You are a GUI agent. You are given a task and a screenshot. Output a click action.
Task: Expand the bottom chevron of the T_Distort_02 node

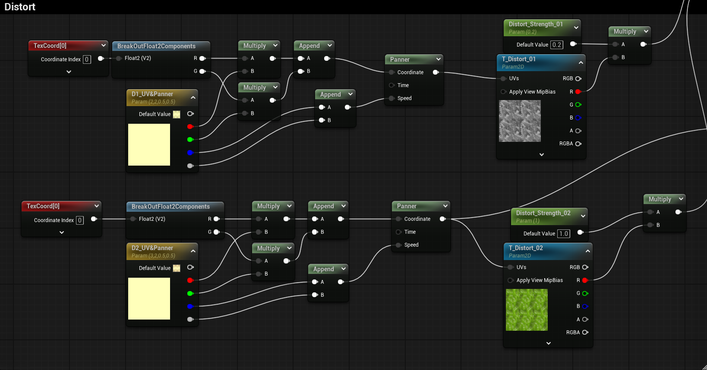pyautogui.click(x=548, y=343)
